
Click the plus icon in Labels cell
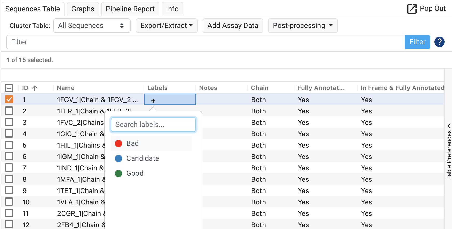153,101
